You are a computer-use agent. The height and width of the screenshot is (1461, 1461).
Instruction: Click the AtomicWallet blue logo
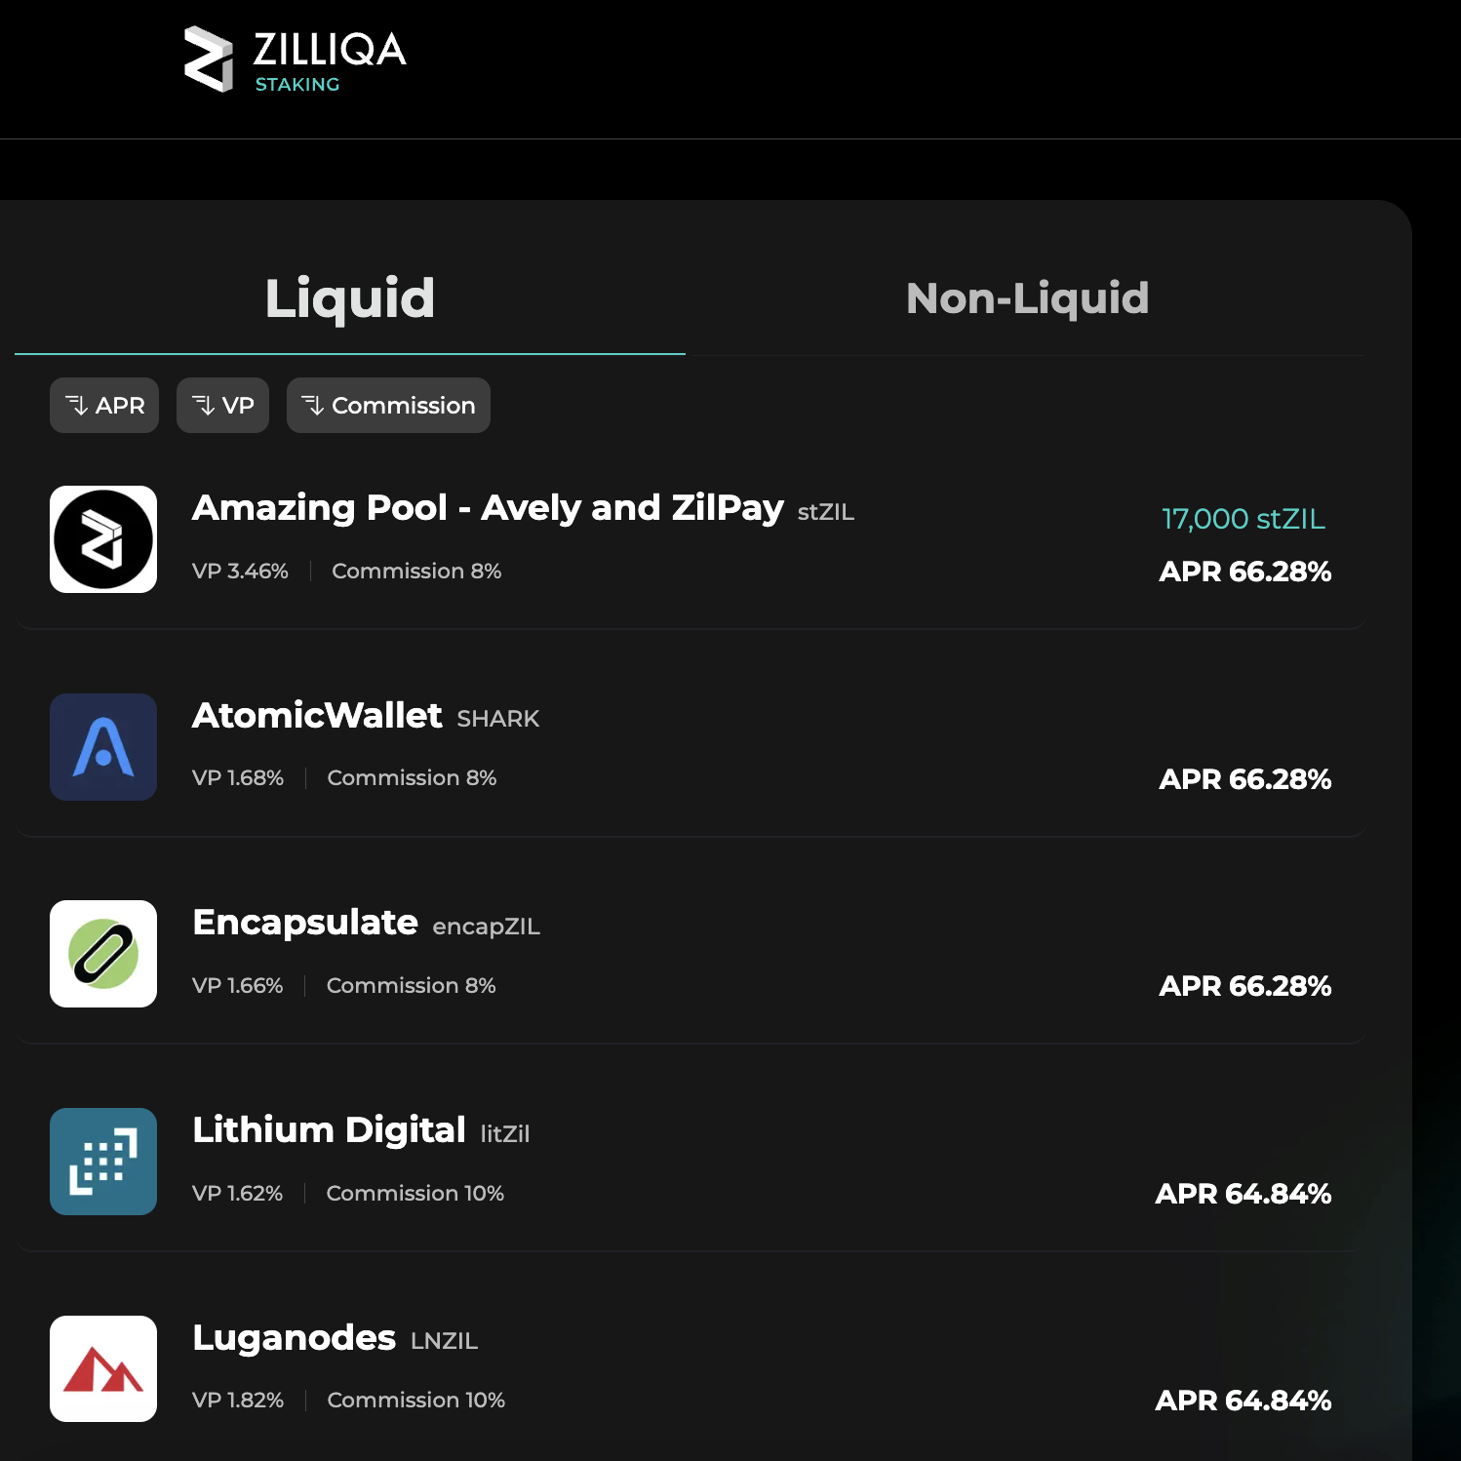(x=103, y=747)
